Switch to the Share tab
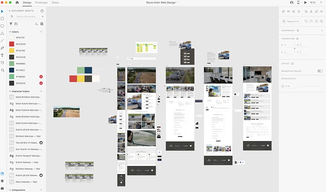Screen dimensions: 326x192 55,2
